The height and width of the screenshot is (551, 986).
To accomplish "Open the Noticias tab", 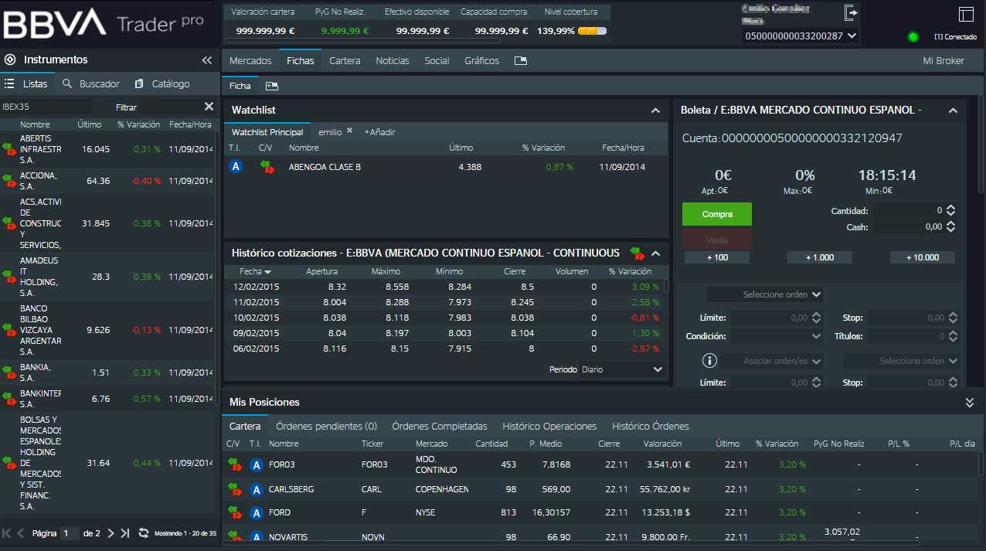I will [x=393, y=61].
